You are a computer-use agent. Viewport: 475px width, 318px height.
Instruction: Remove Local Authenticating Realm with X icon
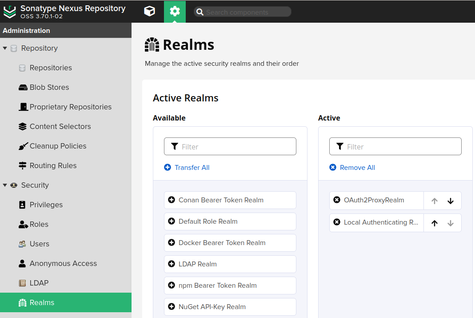pyautogui.click(x=337, y=222)
